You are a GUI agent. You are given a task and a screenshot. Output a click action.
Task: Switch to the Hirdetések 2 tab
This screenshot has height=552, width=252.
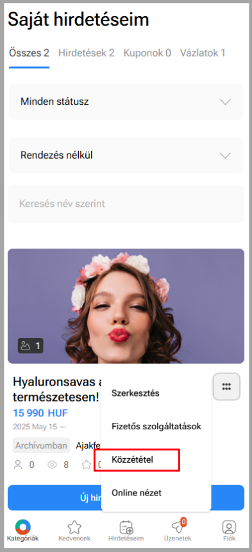coord(86,53)
